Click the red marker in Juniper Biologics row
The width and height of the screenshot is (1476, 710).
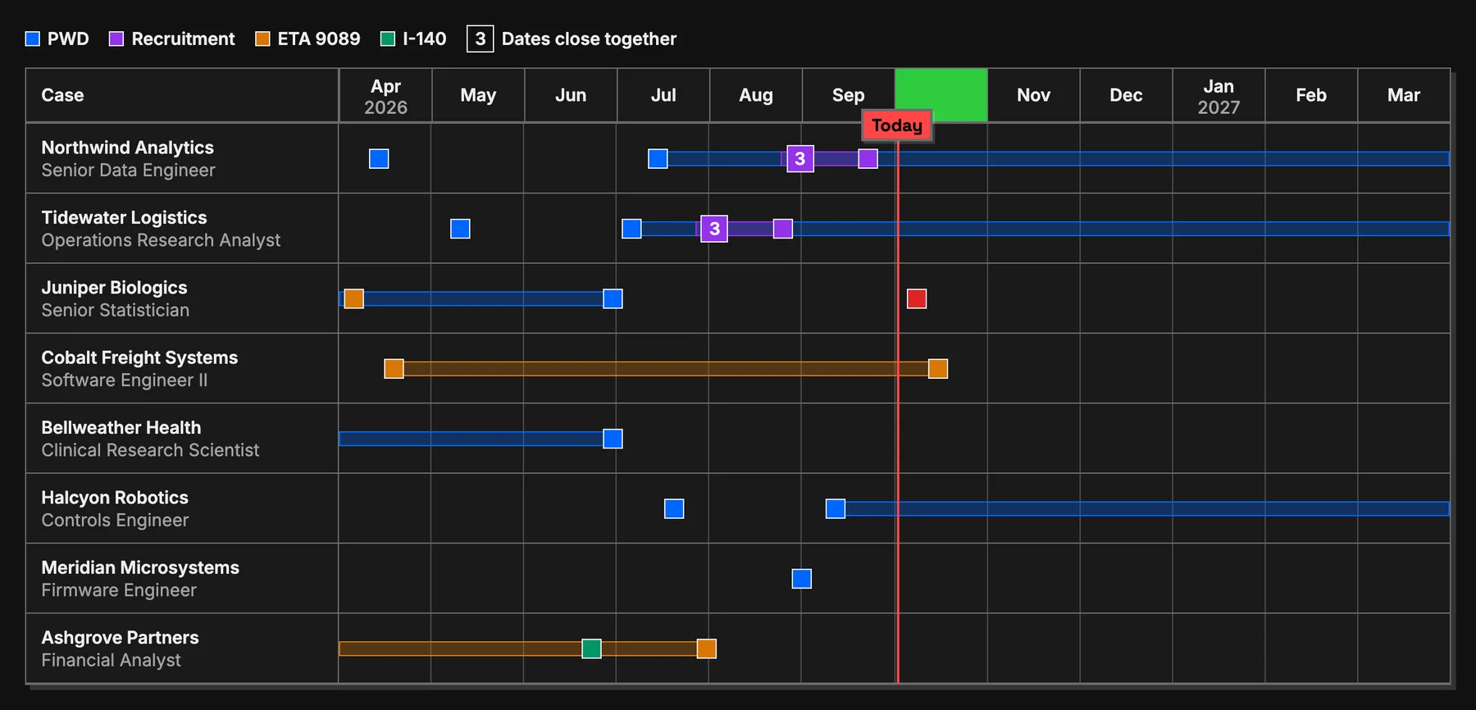coord(917,298)
